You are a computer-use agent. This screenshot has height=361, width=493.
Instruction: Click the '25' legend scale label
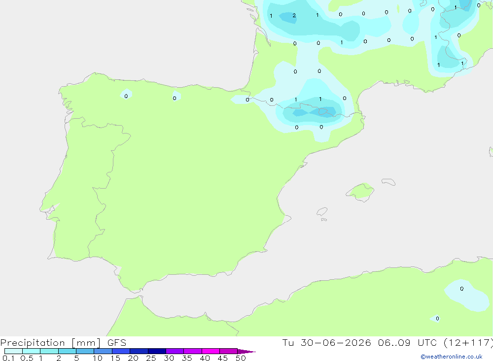pos(151,358)
